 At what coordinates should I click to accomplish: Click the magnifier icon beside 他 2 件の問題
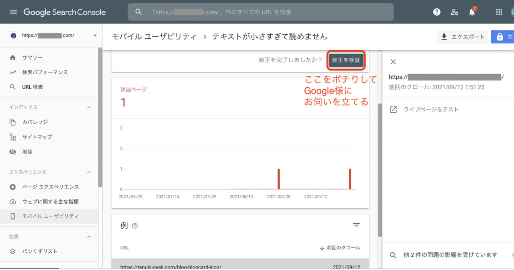(393, 255)
